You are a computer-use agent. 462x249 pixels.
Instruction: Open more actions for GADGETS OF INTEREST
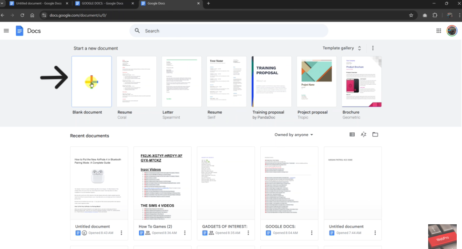[248, 233]
